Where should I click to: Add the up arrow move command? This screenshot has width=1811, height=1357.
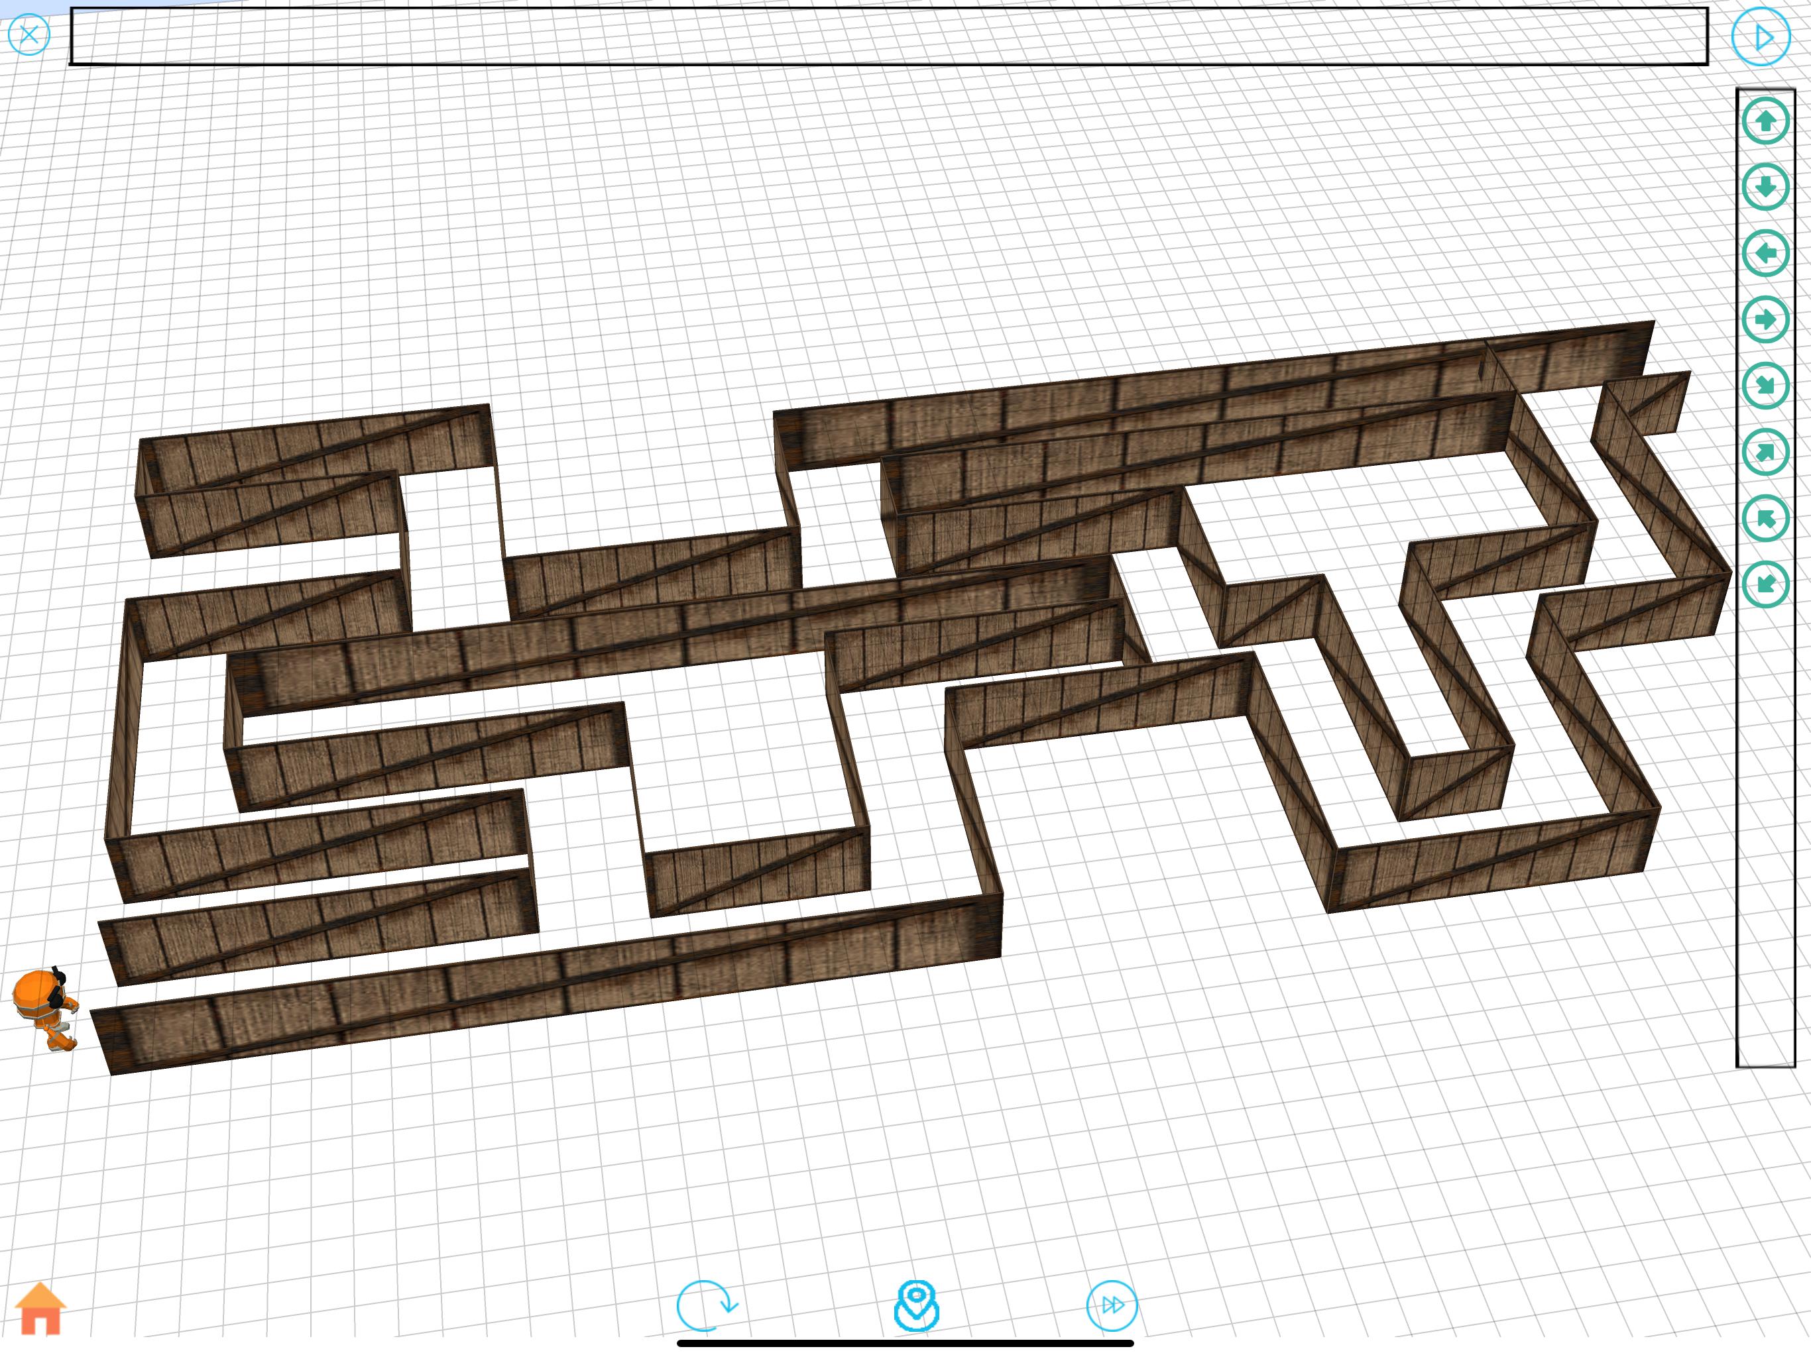(x=1765, y=121)
